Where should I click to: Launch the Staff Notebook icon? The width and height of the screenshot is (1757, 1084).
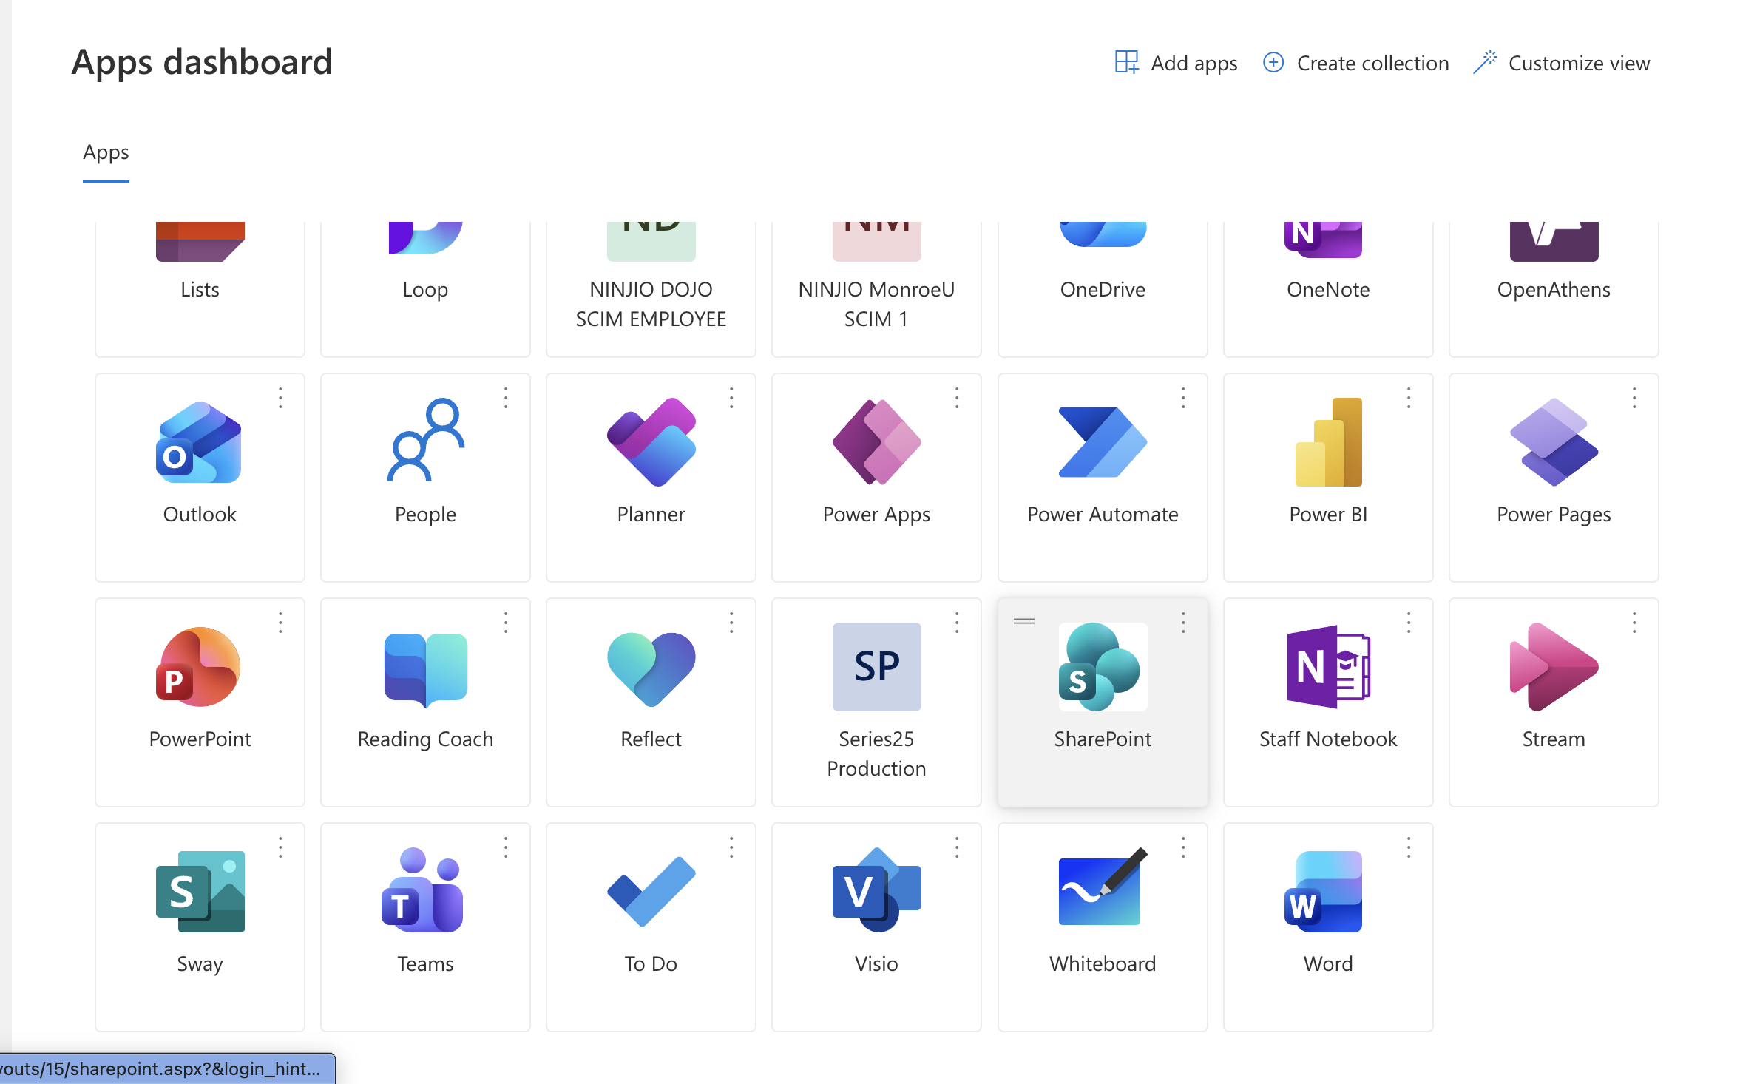point(1328,667)
